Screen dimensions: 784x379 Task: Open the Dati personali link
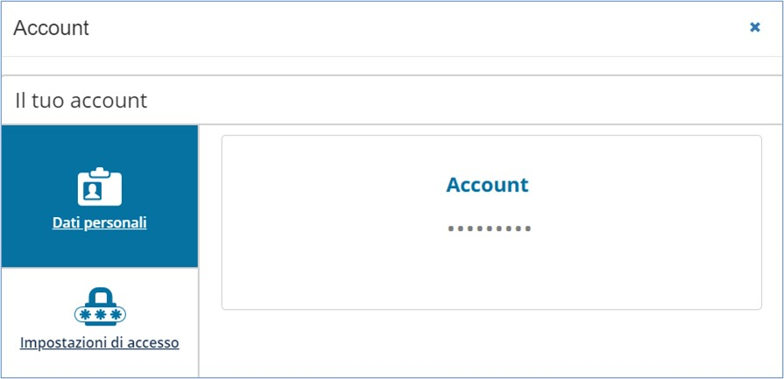click(x=100, y=222)
